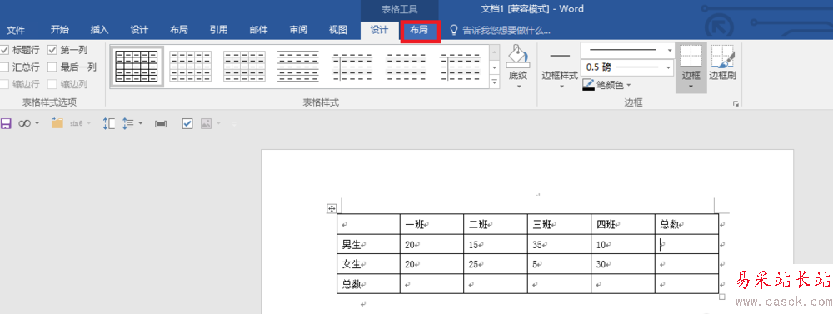Click the cell containing 25
833x314 pixels.
pos(495,264)
